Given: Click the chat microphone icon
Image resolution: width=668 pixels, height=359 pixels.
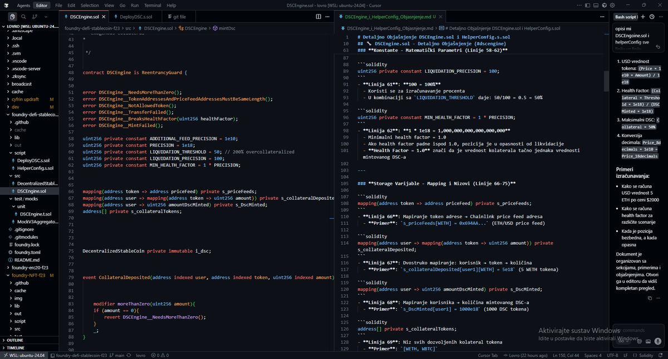Looking at the screenshot, I should point(658,341).
